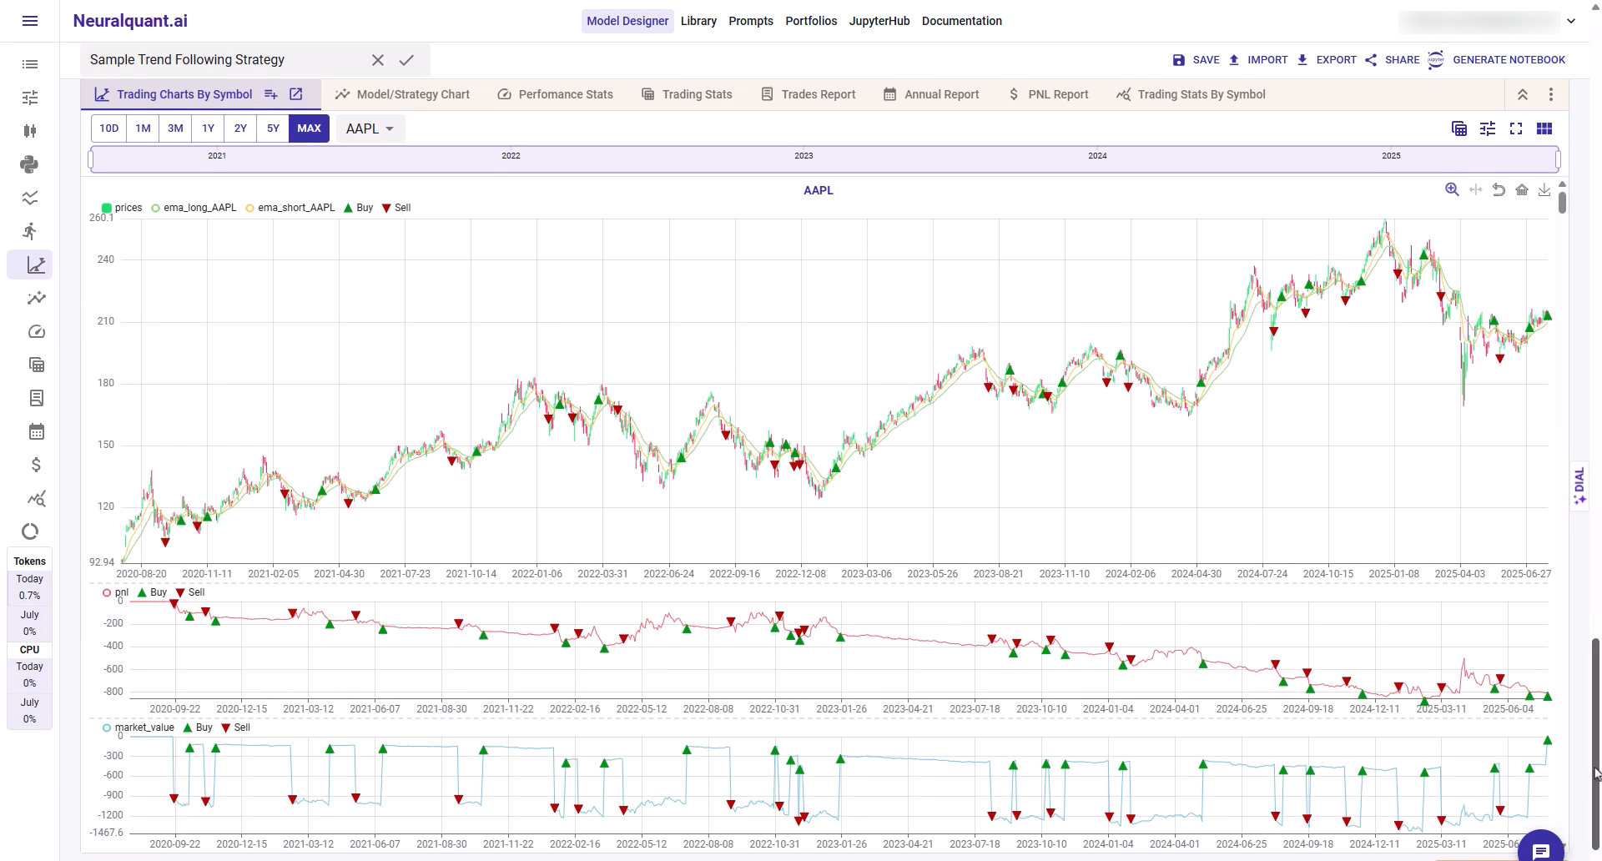Switch to the Annual Report tab

(x=931, y=94)
